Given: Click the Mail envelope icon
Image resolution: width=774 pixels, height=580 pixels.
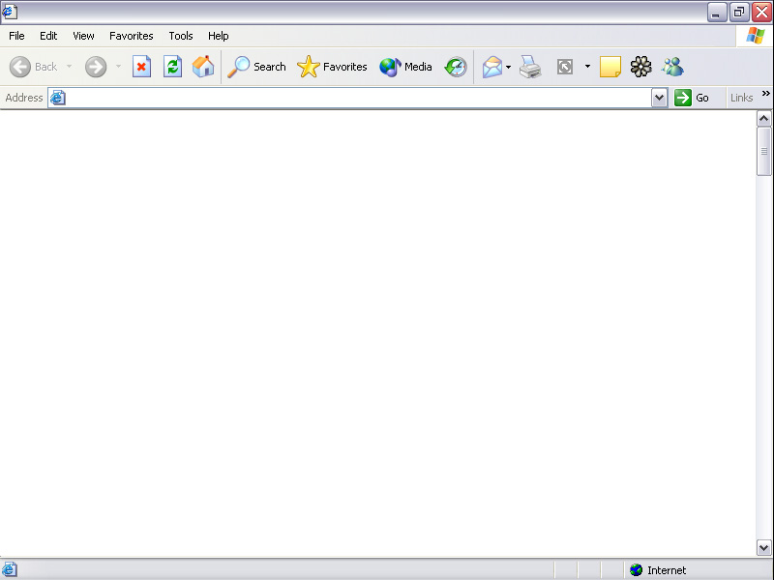Looking at the screenshot, I should (492, 67).
